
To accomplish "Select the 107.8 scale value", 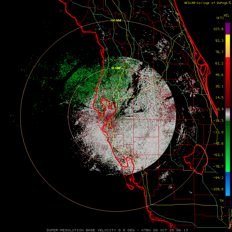I will pyautogui.click(x=218, y=29).
